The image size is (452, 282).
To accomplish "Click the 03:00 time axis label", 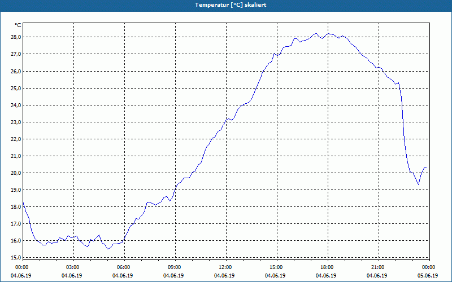I will point(74,267).
